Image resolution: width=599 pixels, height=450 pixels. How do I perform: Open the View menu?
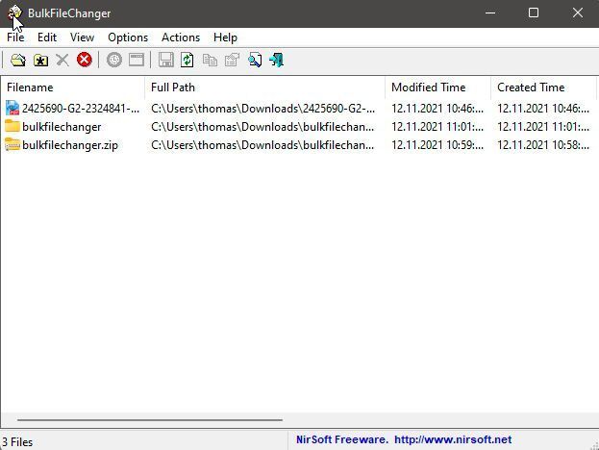click(x=82, y=37)
